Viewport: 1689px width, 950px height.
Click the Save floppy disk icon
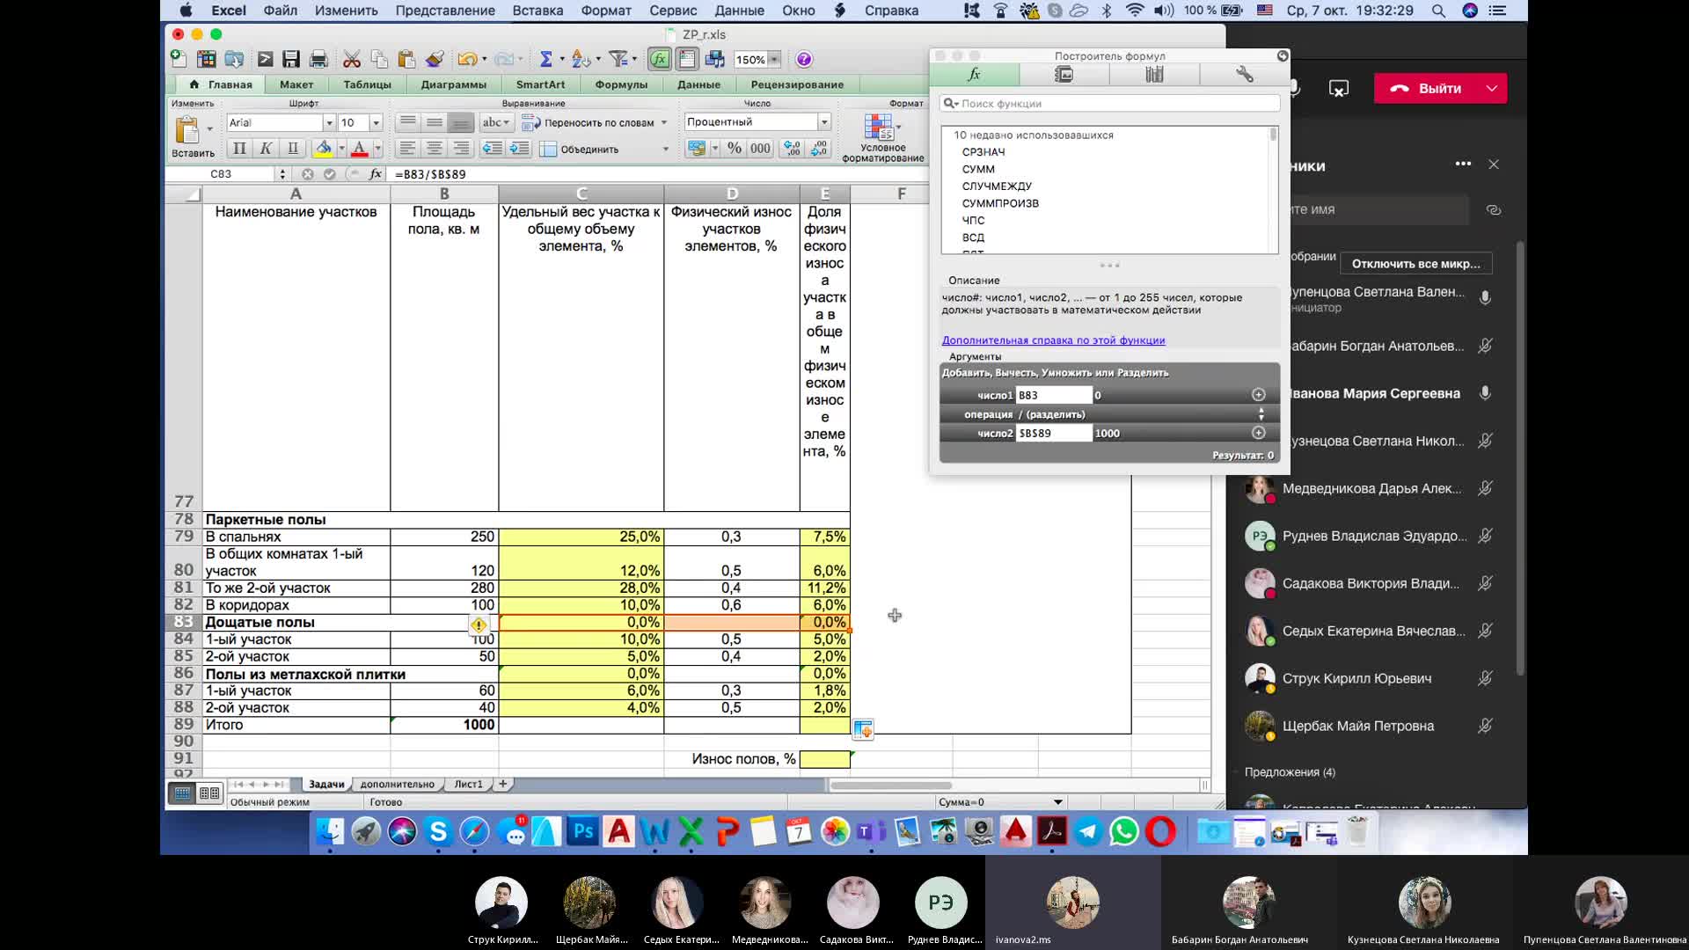pos(291,60)
